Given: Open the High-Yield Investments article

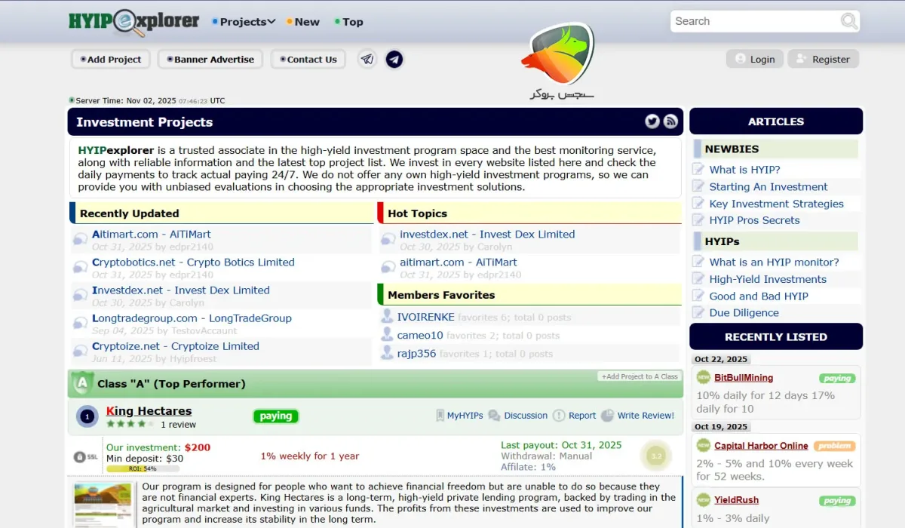Looking at the screenshot, I should coord(768,279).
